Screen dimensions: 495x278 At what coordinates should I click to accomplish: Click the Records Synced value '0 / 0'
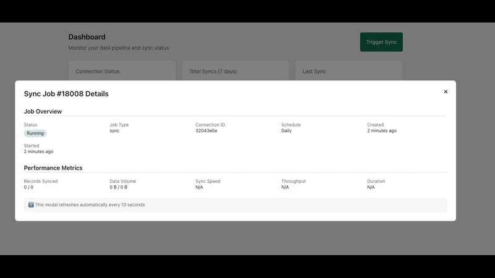tap(28, 187)
